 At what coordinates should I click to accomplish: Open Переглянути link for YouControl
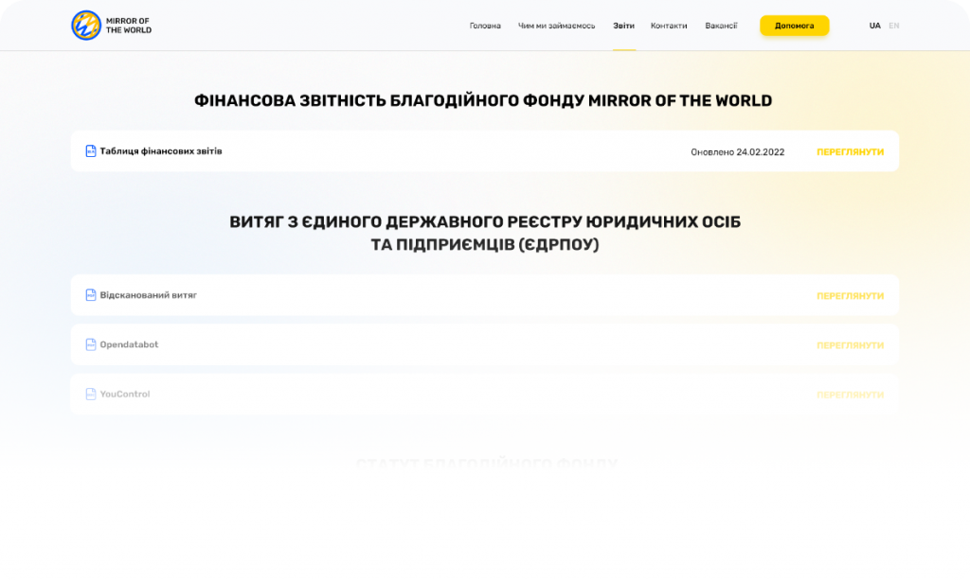pos(850,395)
